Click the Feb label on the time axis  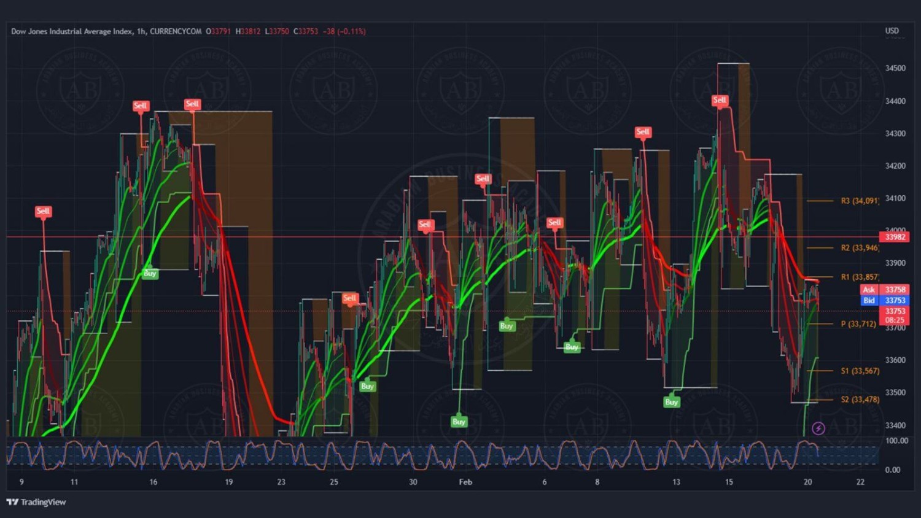pos(465,482)
